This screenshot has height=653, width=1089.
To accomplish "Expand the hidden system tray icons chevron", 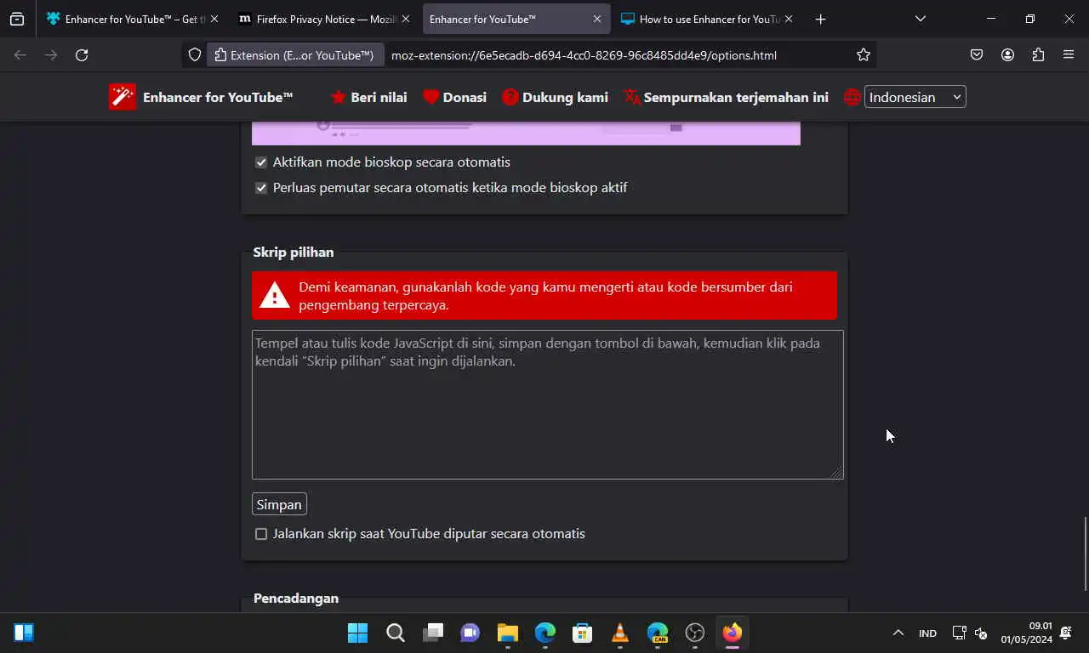I will tap(898, 633).
